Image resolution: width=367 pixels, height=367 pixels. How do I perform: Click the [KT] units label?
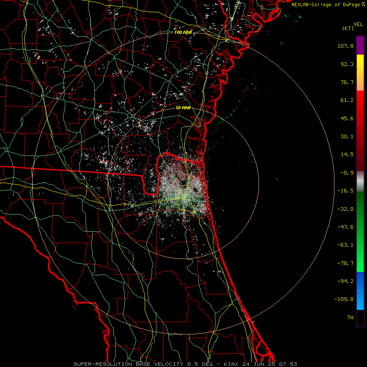(348, 29)
